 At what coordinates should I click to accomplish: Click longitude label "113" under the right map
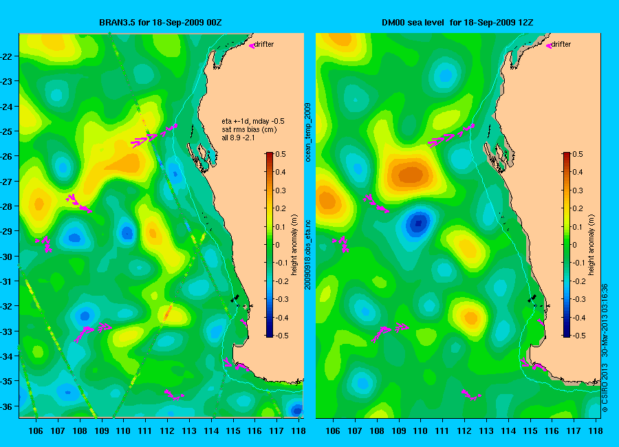[x=486, y=430]
